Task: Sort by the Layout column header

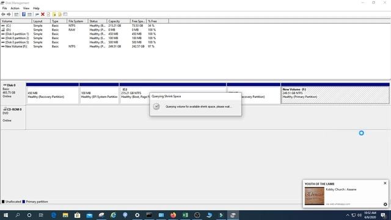Action: click(x=41, y=21)
